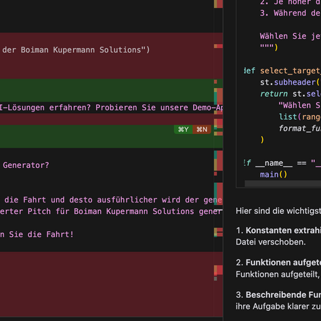The width and height of the screenshot is (321, 321).
Task: Click the line 'erter Pitch für Boiman Kupermann Solutions'
Action: point(111,211)
